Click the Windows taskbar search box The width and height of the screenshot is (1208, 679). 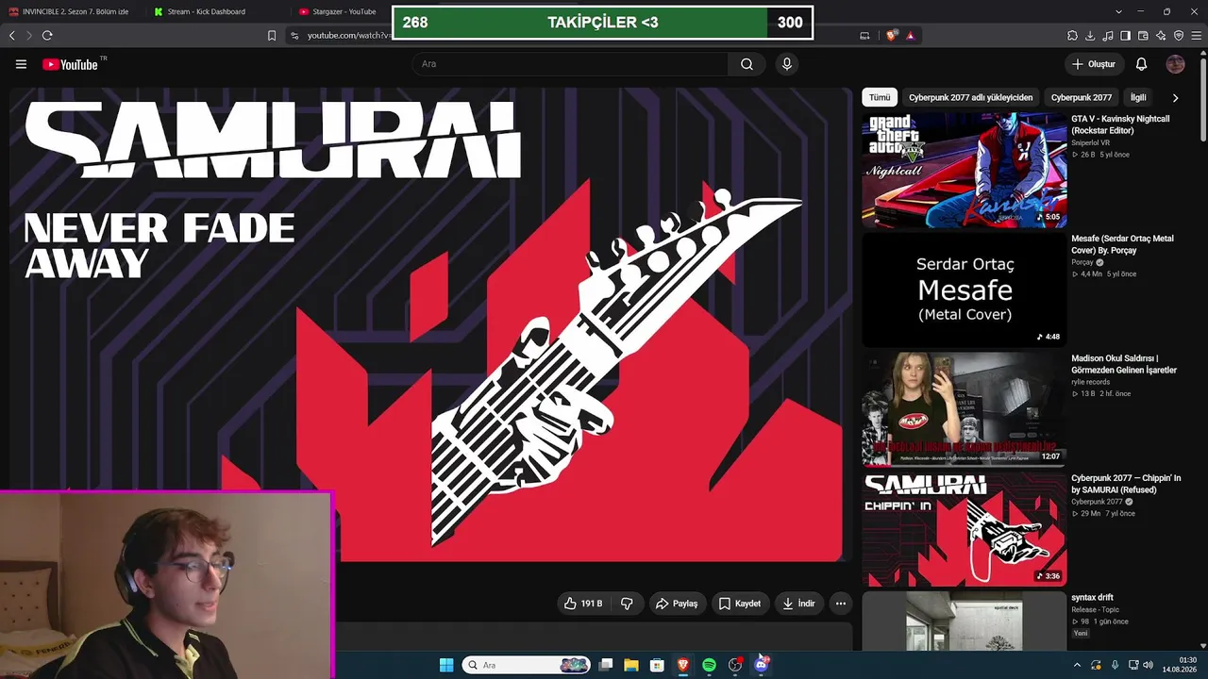point(526,665)
